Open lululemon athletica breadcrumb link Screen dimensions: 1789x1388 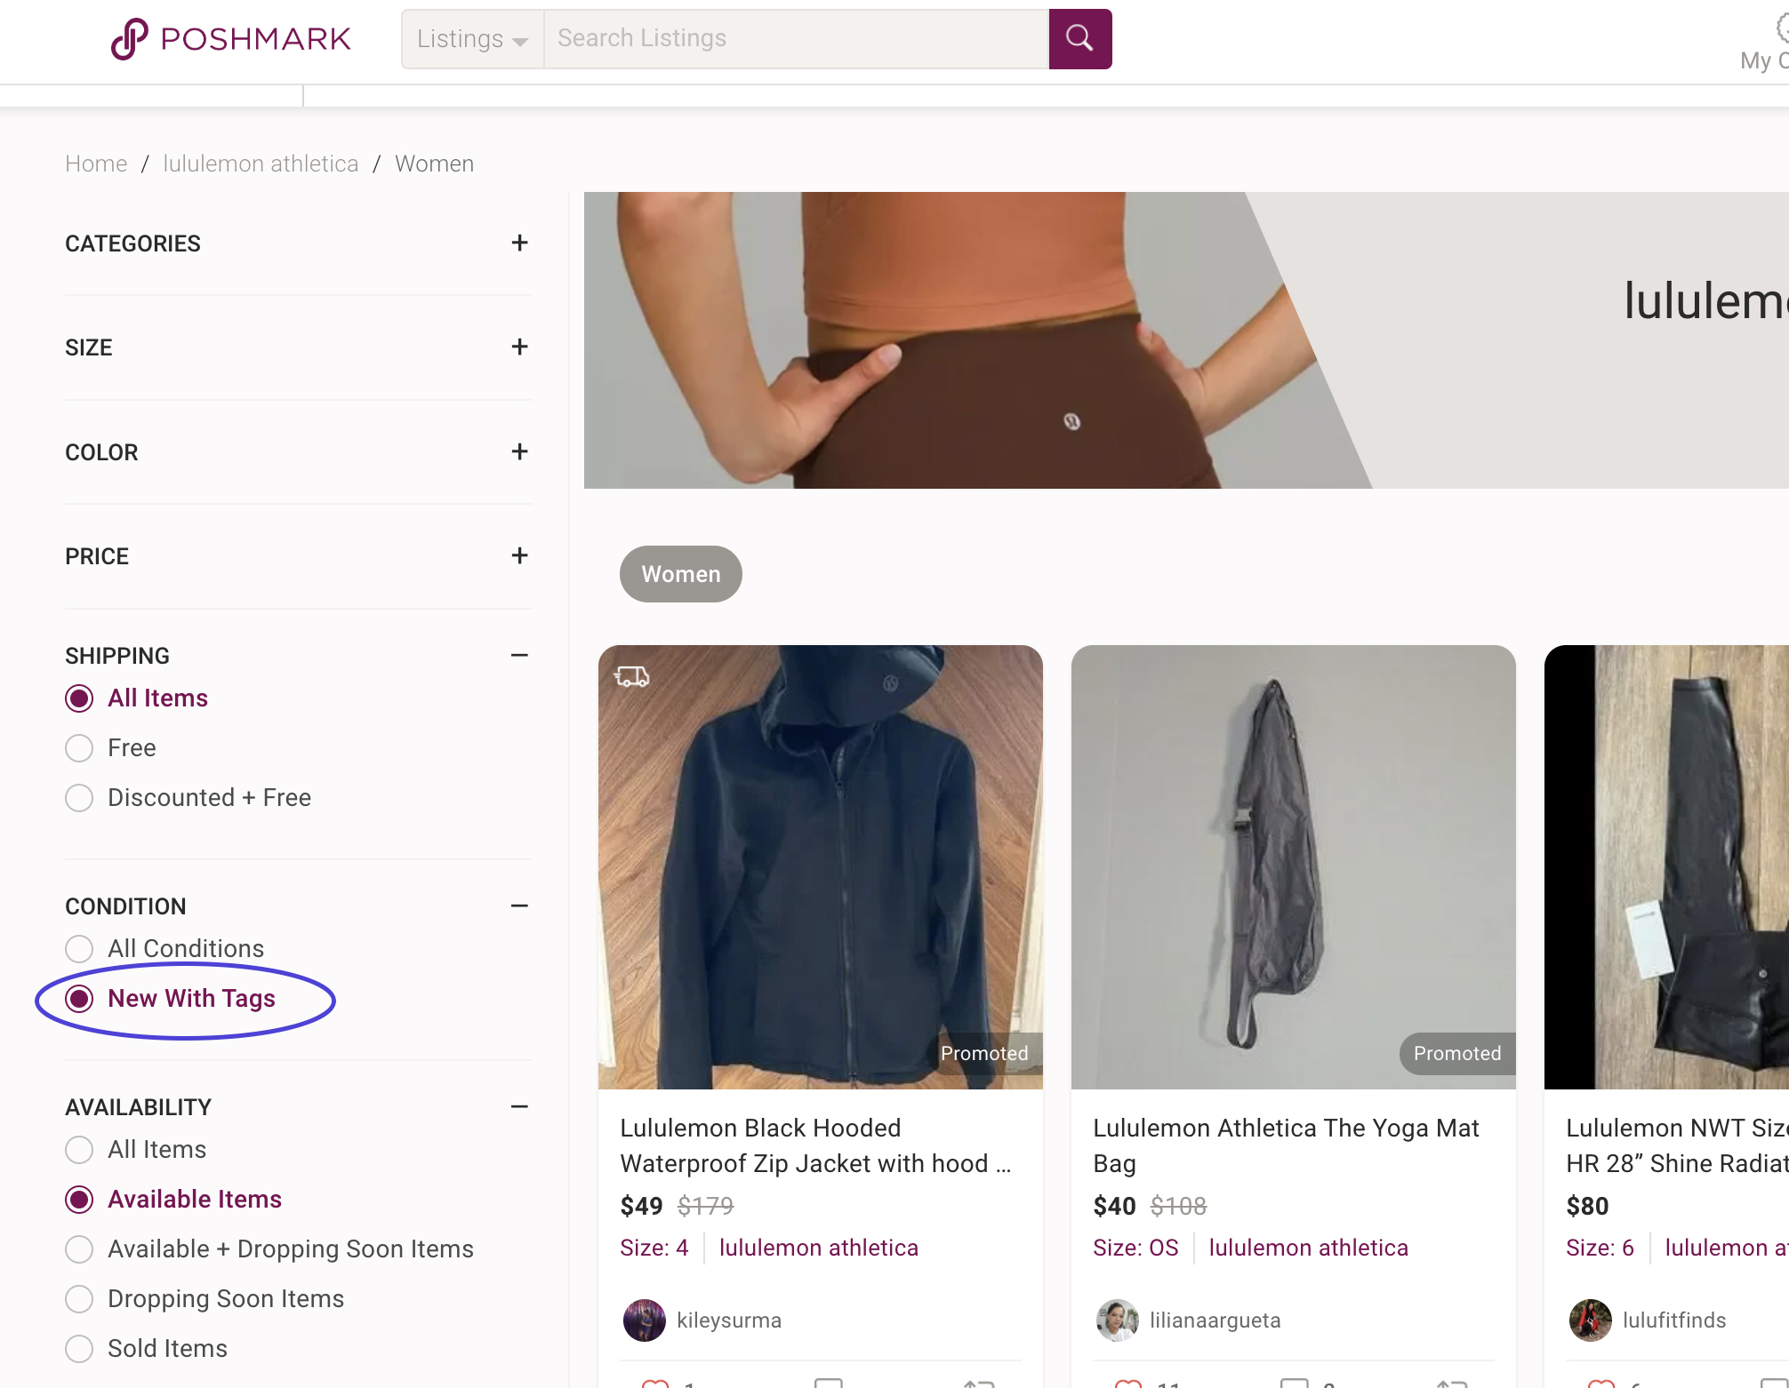point(261,164)
